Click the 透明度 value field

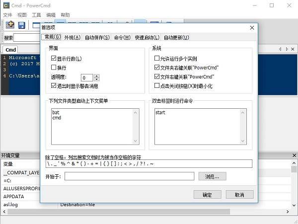click(87, 77)
